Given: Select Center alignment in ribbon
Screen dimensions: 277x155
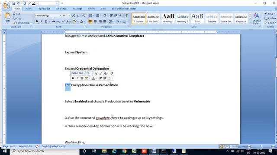Looking at the screenshot, I should [95, 22].
